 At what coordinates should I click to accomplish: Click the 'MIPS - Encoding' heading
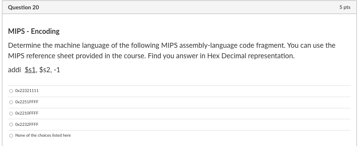[34, 31]
